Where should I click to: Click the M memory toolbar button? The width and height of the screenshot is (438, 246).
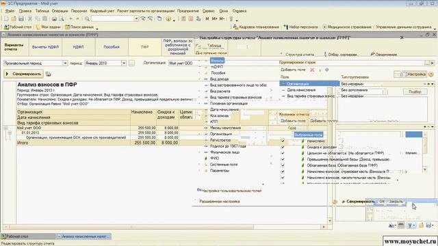click(207, 18)
